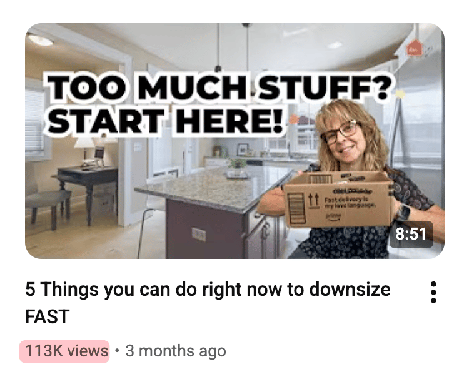Viewport: 459px width, 379px height.
Task: Click the up-arrows symbol on the box
Action: point(313,201)
